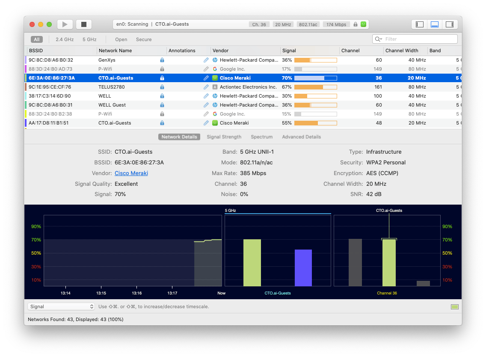
Task: Click the lock icon for 88:3D:24:B0:B2:38 P-Wifi
Action: (x=162, y=114)
